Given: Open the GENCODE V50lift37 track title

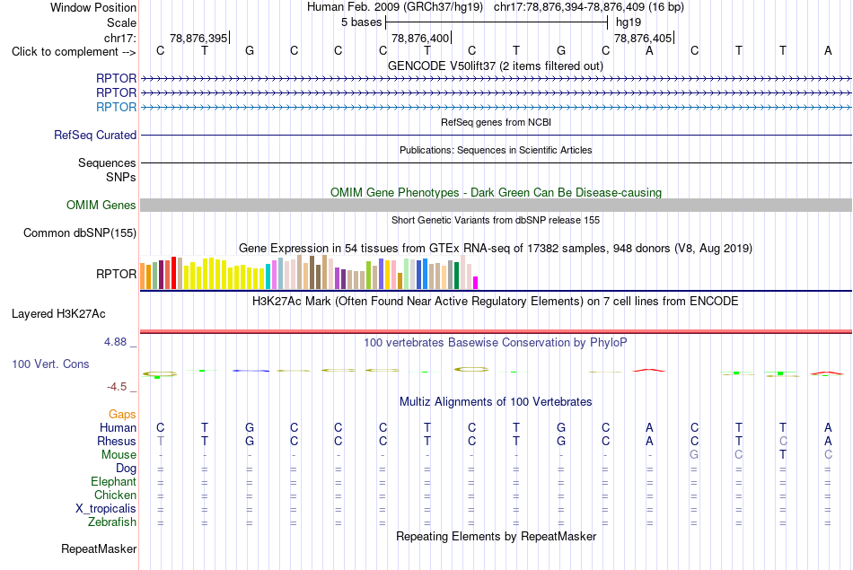Looking at the screenshot, I should (x=496, y=66).
